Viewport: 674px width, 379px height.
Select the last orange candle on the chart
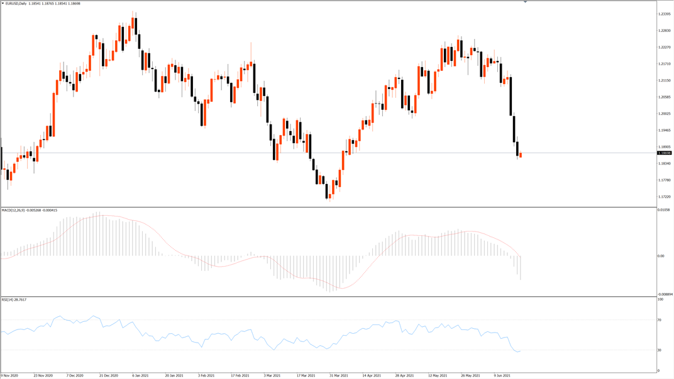click(x=521, y=155)
